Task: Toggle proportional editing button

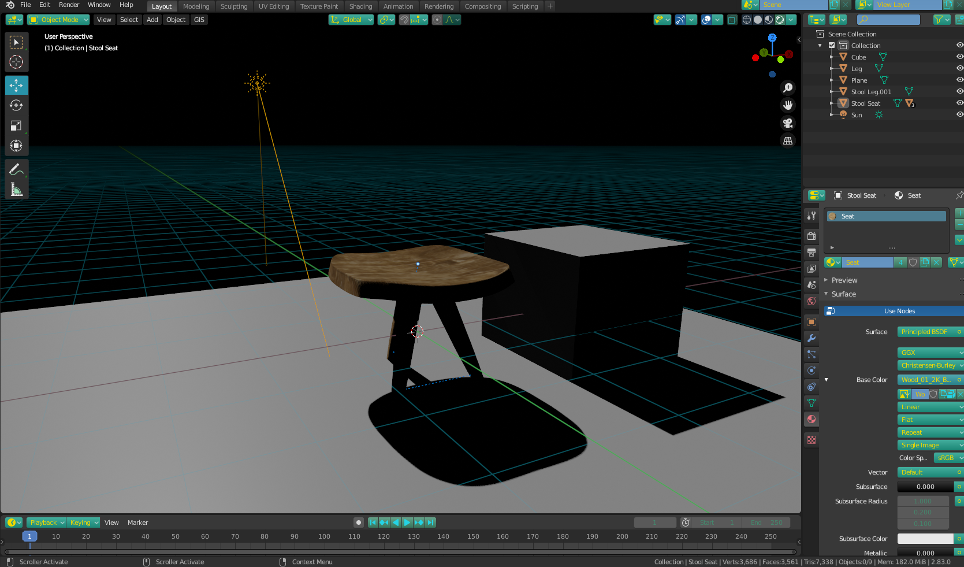Action: (x=437, y=20)
